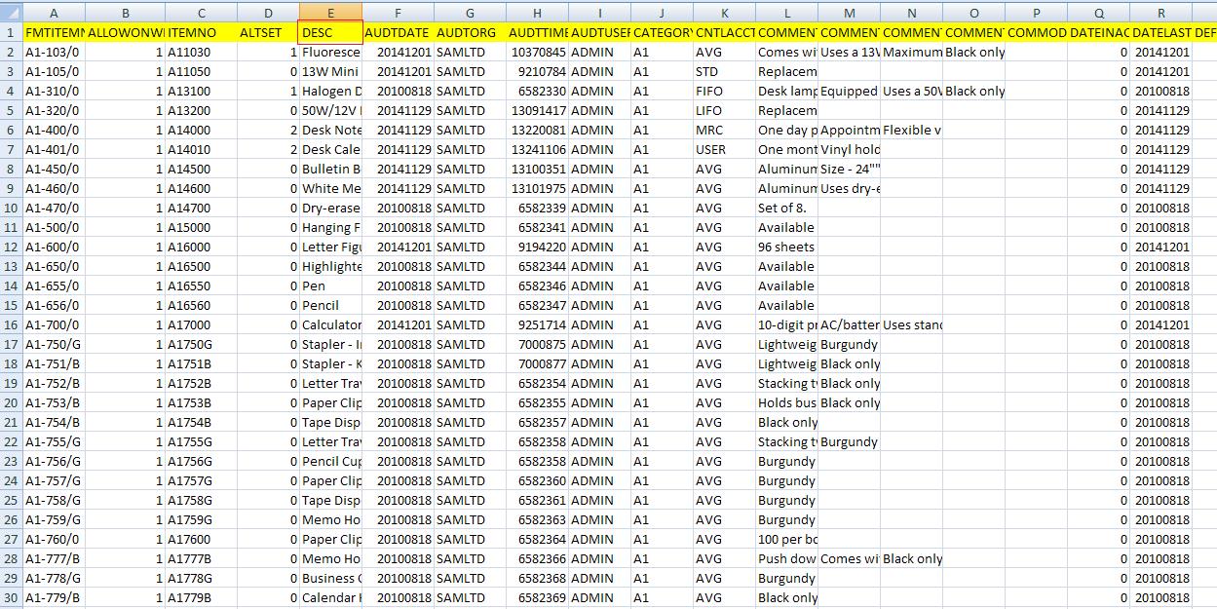Select column C by its letter header
The width and height of the screenshot is (1217, 609).
[x=202, y=13]
